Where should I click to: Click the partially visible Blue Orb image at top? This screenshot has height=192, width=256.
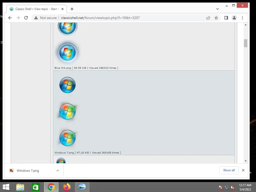click(x=67, y=29)
